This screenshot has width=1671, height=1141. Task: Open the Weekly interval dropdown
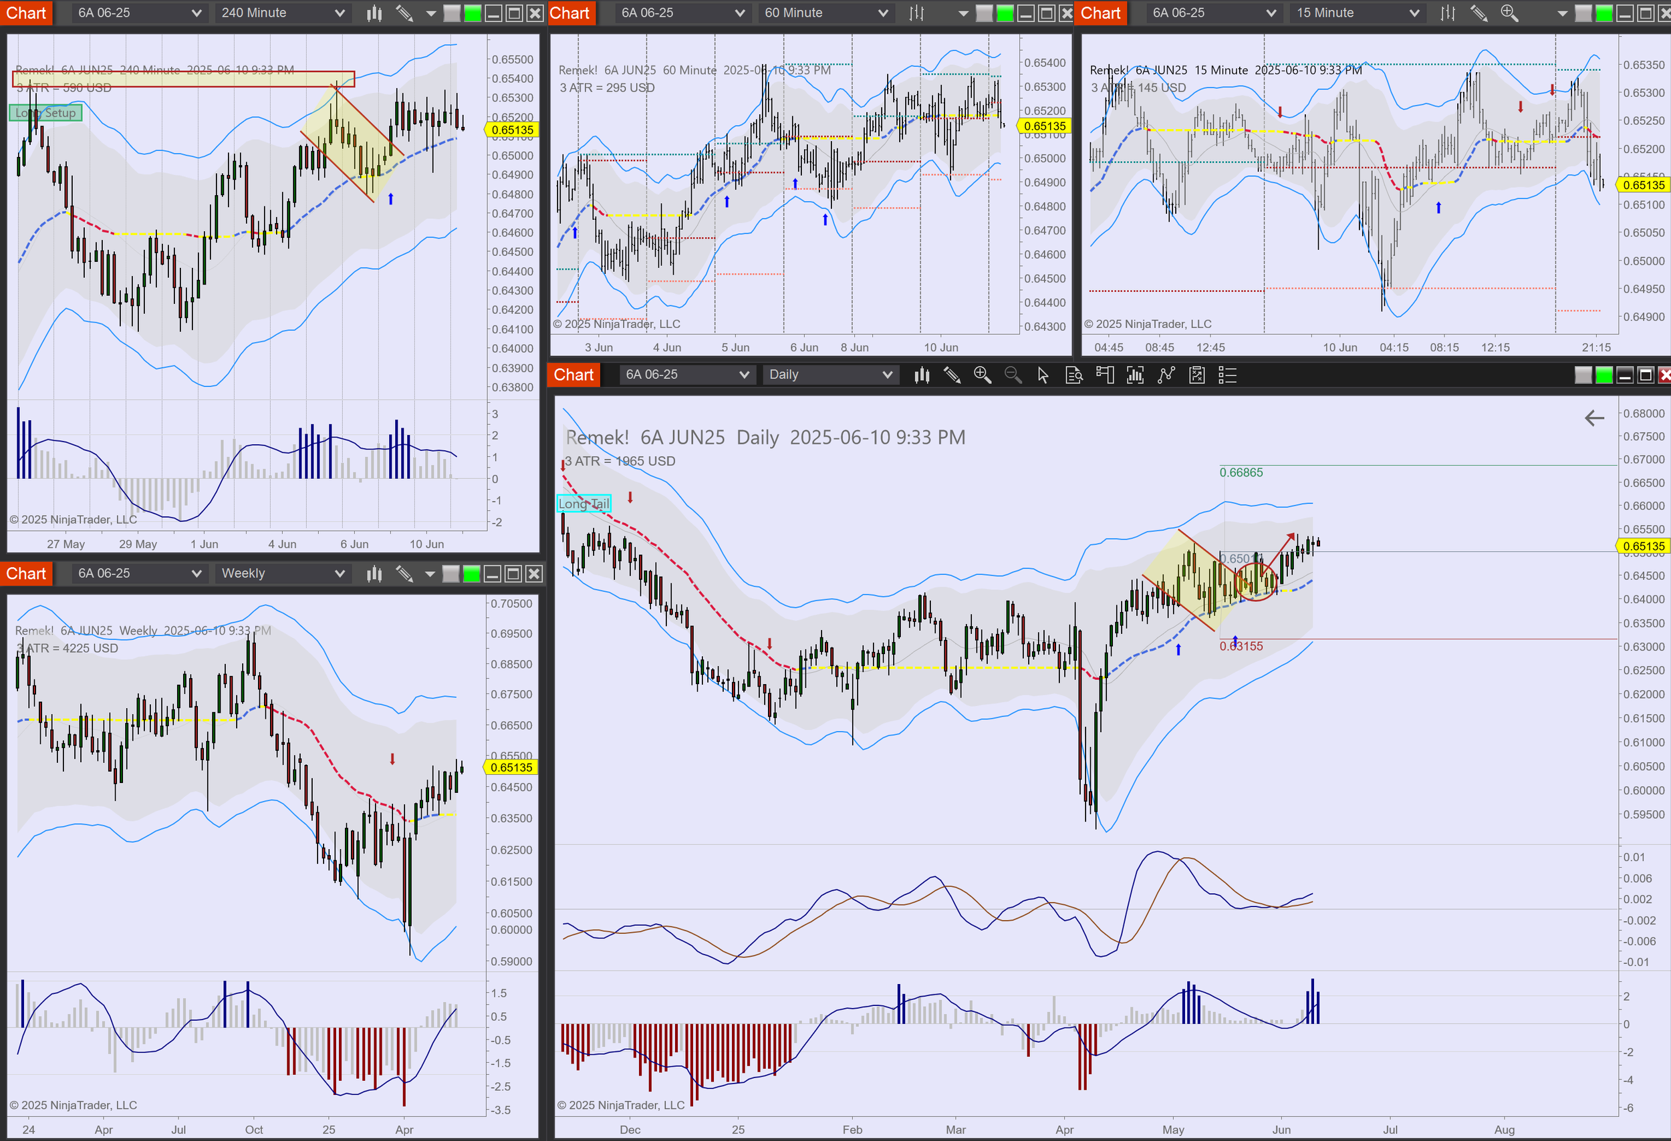[283, 573]
